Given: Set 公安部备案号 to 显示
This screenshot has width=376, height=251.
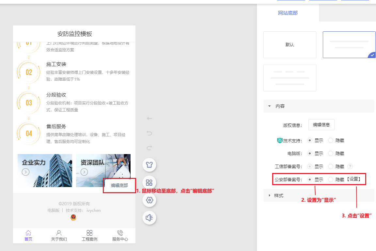Looking at the screenshot, I should (x=310, y=179).
